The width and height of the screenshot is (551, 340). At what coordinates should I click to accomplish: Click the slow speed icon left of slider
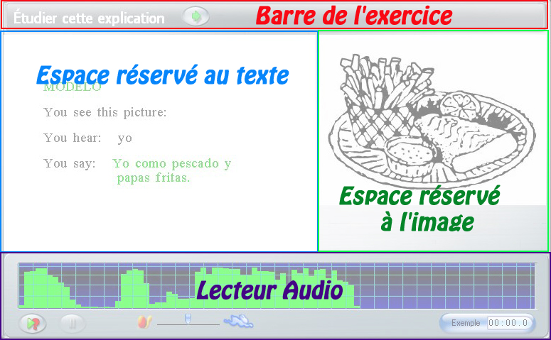(x=144, y=322)
